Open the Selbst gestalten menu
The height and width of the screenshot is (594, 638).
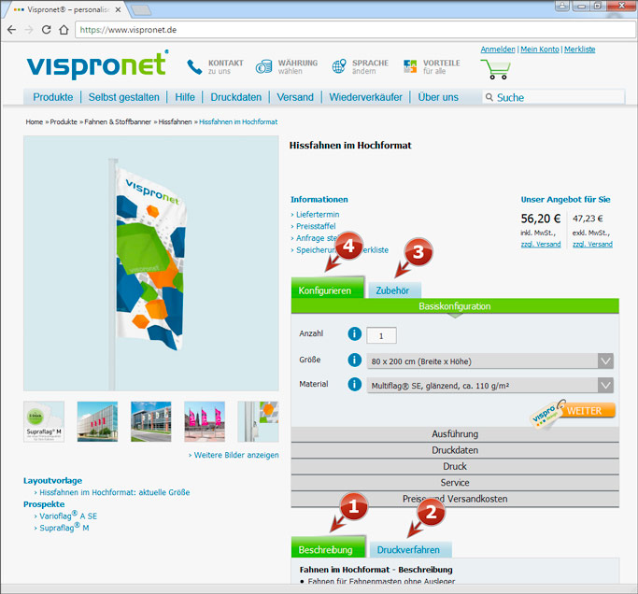tap(124, 97)
